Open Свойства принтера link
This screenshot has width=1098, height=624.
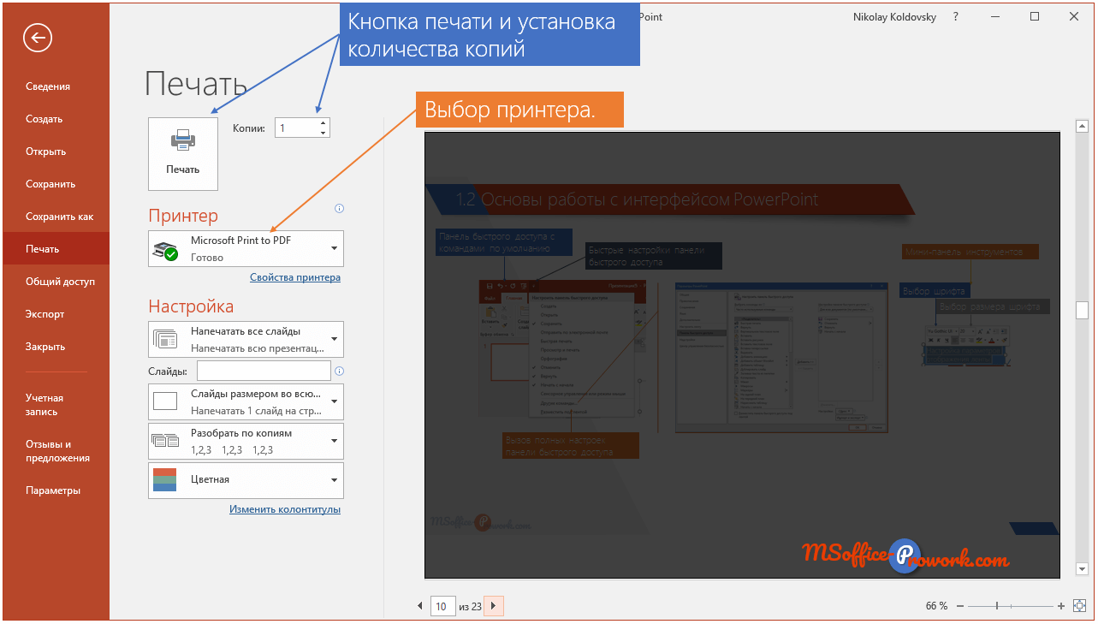click(x=295, y=277)
